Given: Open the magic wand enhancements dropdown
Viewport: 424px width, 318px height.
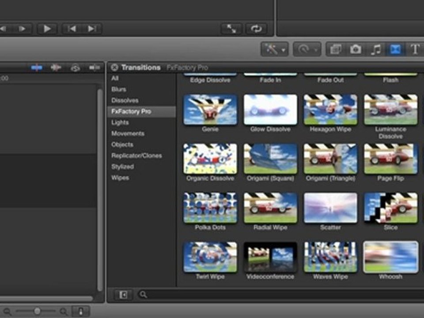Looking at the screenshot, I should click(275, 49).
